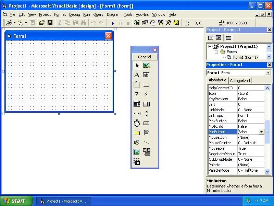
Task: Open Add Form dropdown arrow in toolbar
Action: (26, 23)
